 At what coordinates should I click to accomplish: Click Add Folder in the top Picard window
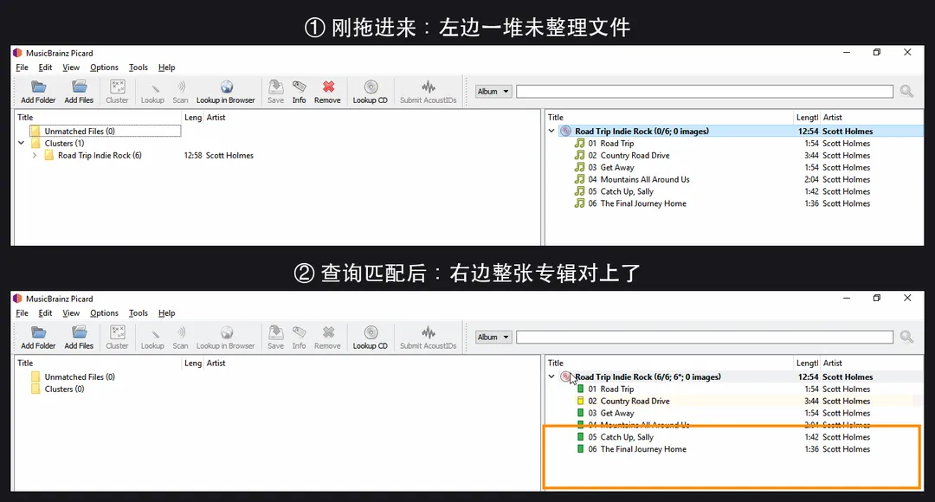38,92
